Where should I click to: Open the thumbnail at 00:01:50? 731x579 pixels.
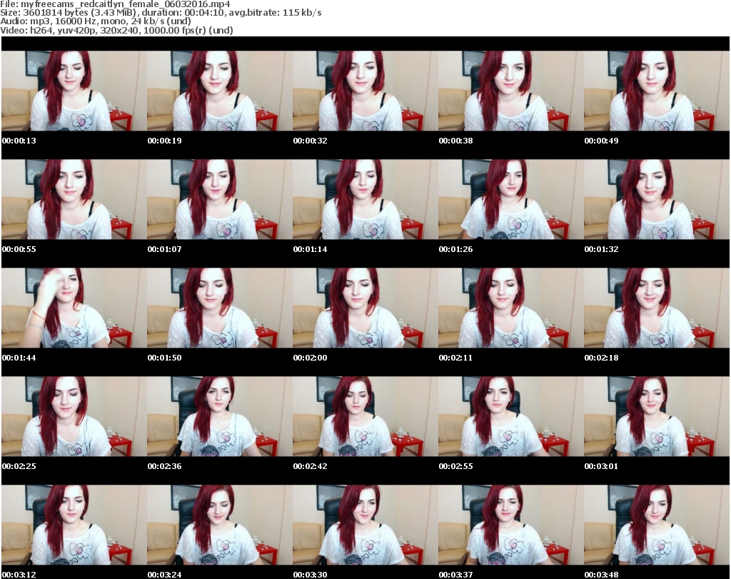coord(220,308)
